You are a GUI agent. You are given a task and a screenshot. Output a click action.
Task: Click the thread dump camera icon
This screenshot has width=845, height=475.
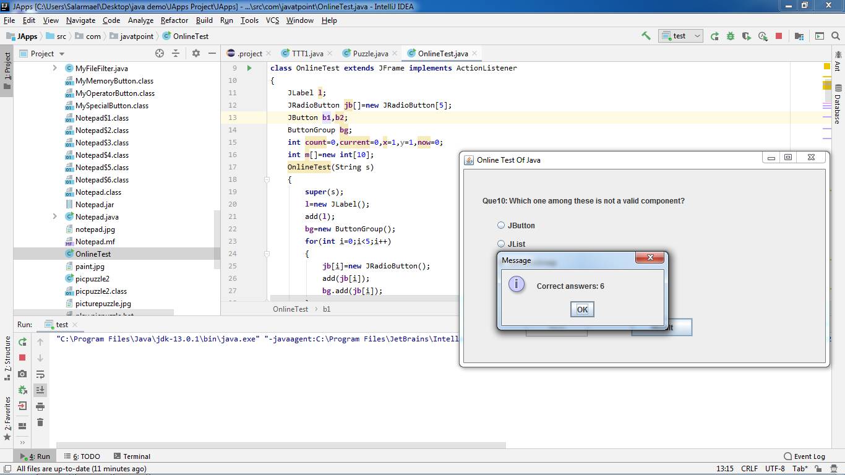coord(22,374)
